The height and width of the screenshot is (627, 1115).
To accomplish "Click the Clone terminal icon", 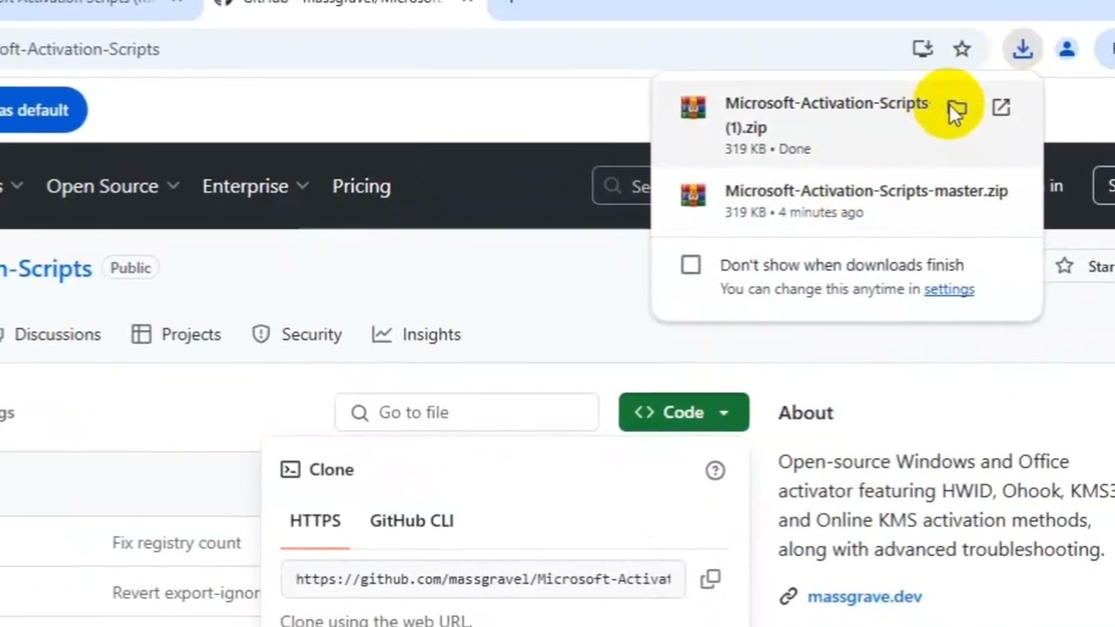I will (290, 469).
